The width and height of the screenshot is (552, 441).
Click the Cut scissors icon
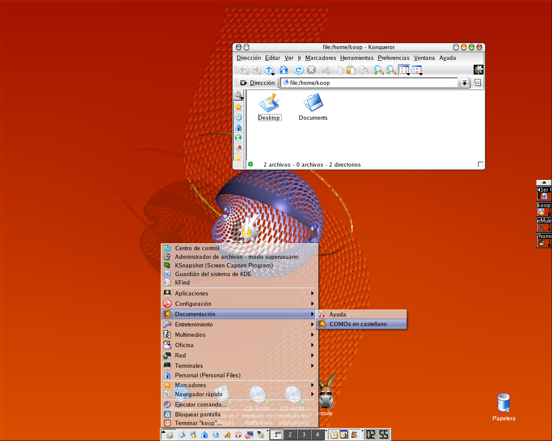[326, 70]
